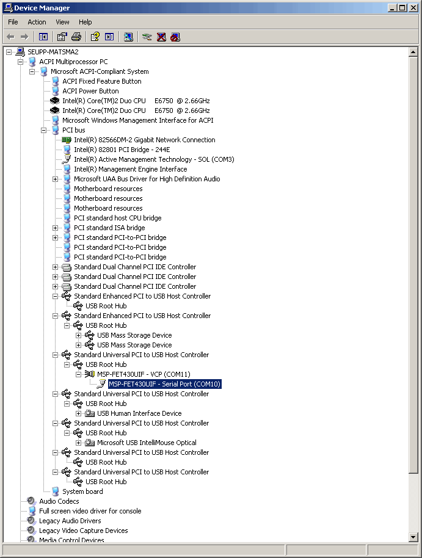Click the USB Human Interface Device icon
The height and width of the screenshot is (558, 422).
[90, 413]
